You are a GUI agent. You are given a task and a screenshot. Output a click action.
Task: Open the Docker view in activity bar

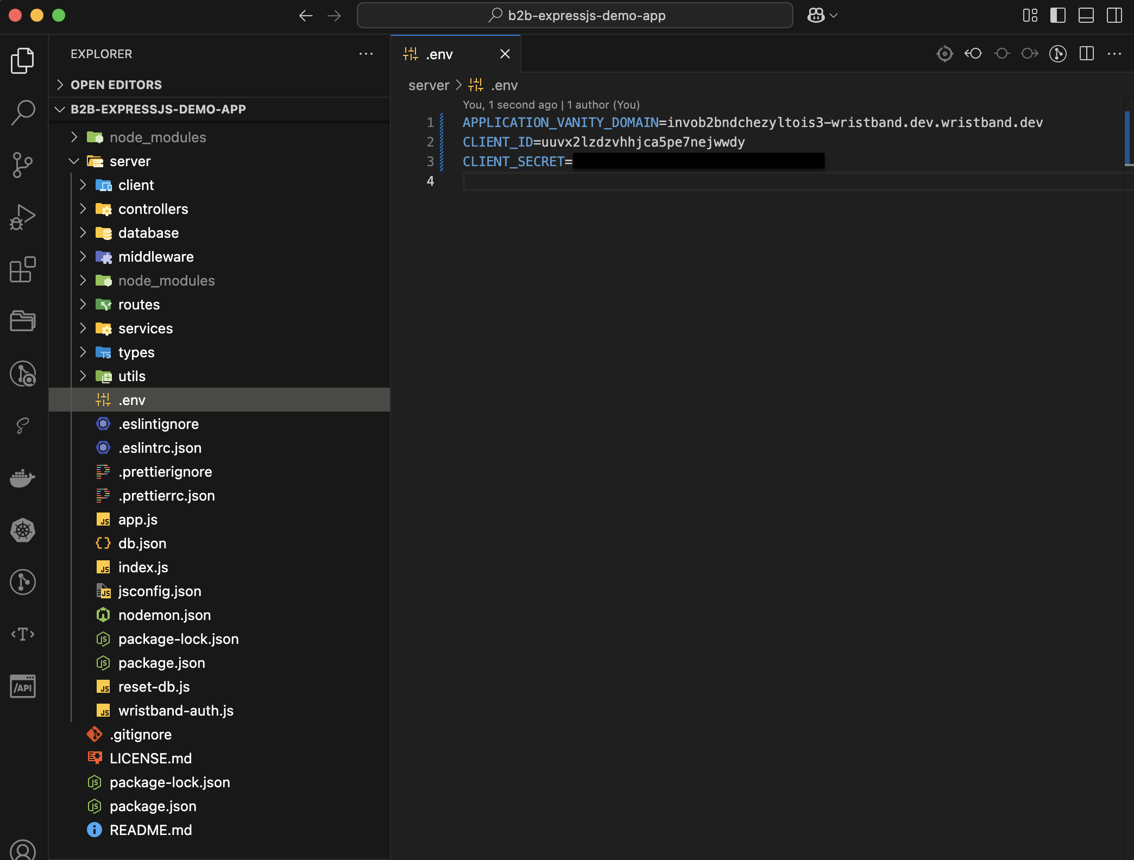point(23,478)
